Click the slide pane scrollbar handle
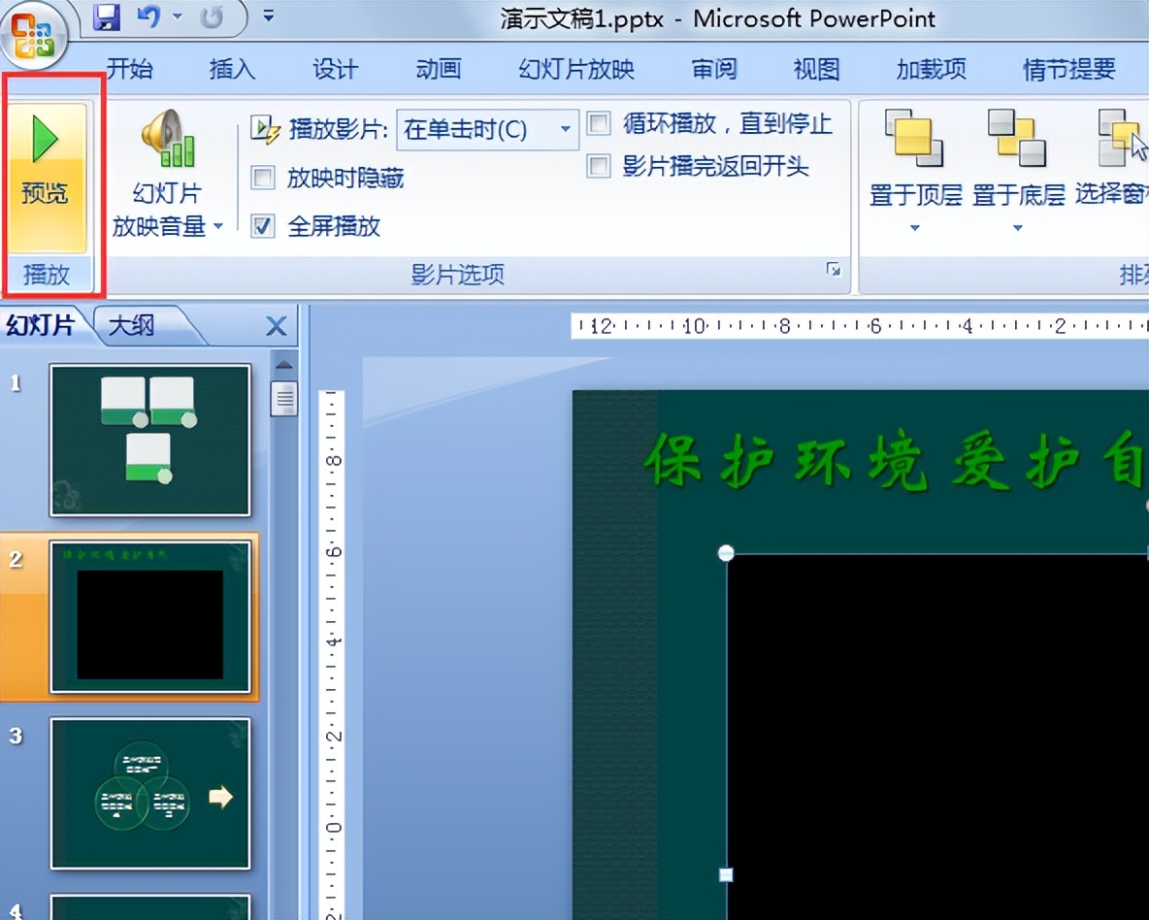 coord(284,398)
